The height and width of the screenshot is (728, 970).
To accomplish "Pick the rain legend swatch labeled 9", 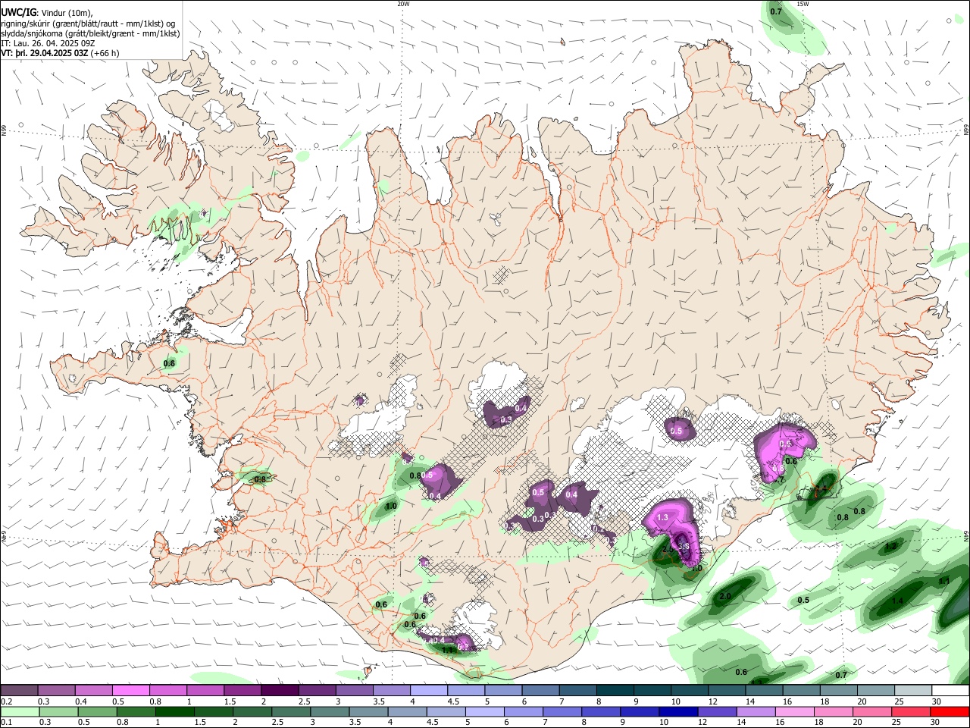I will coord(640,712).
